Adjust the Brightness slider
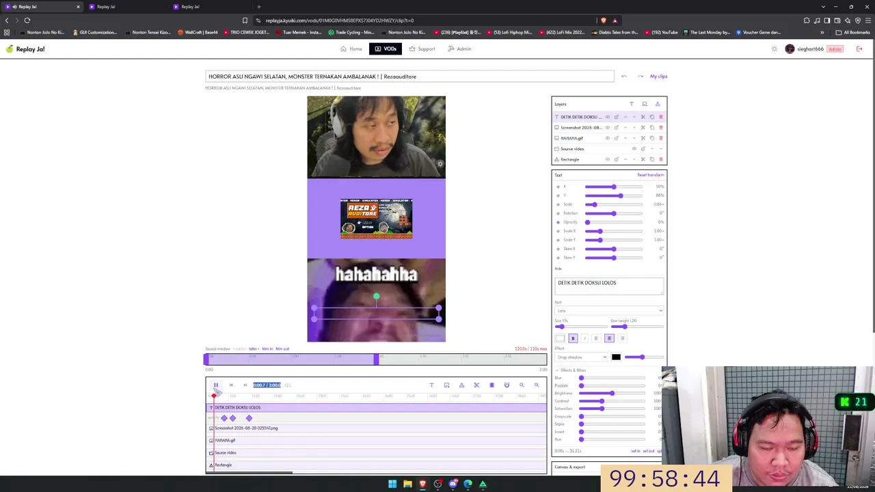Image resolution: width=875 pixels, height=492 pixels. (612, 394)
